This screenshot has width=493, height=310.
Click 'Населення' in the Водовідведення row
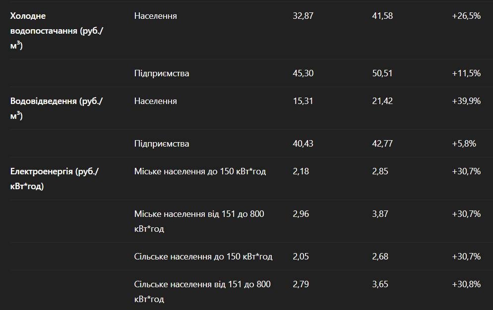[x=155, y=101]
